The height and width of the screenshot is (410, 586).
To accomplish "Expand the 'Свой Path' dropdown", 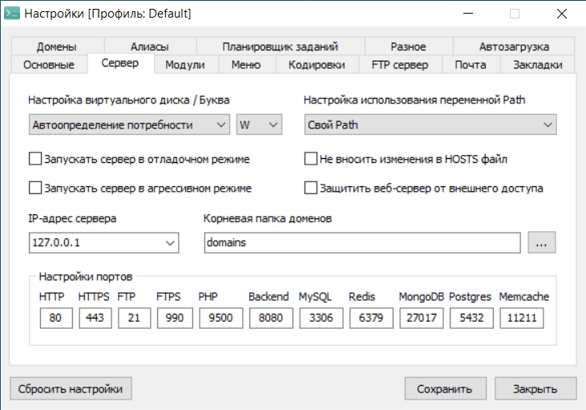I will [x=430, y=124].
